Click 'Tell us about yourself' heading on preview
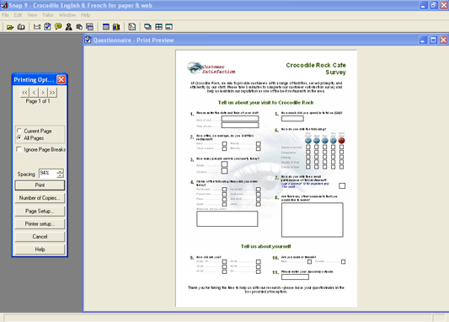The height and width of the screenshot is (322, 449). click(x=266, y=246)
